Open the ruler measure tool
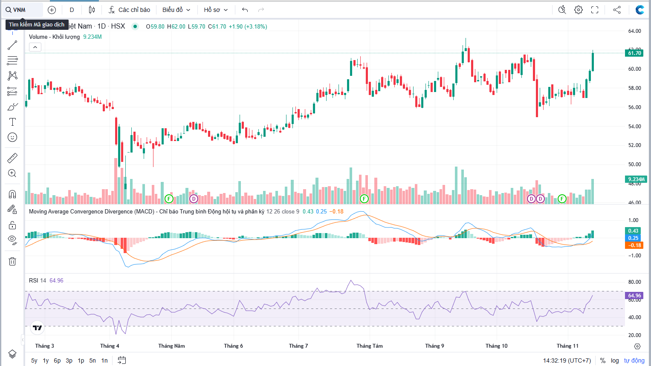The height and width of the screenshot is (366, 651). pyautogui.click(x=12, y=158)
